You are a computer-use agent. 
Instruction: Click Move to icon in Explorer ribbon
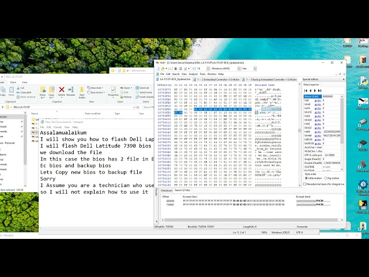pos(43,90)
